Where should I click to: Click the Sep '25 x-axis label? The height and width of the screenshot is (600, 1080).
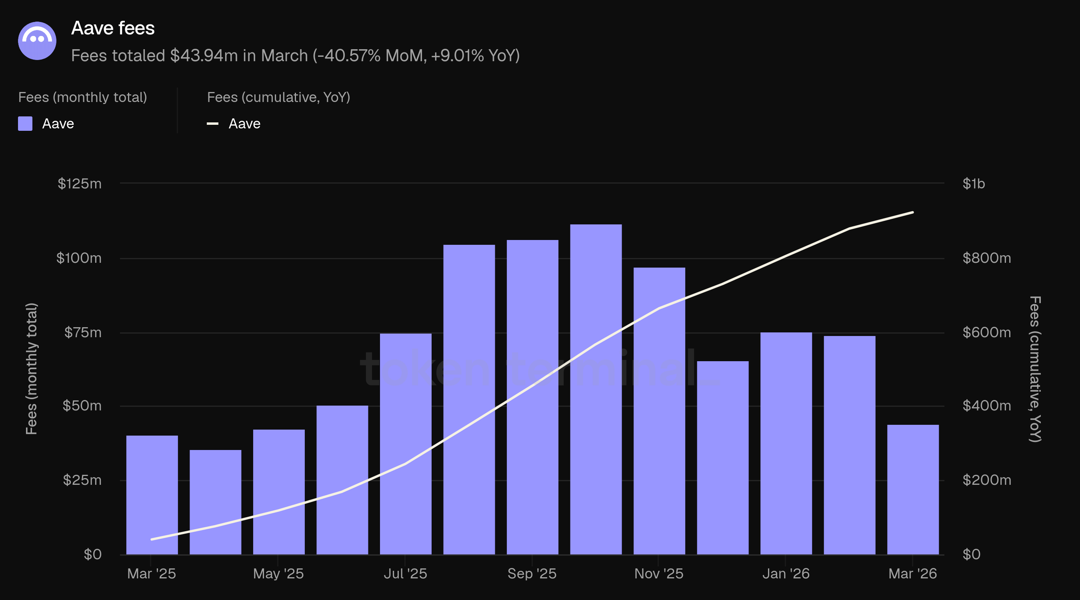point(532,574)
